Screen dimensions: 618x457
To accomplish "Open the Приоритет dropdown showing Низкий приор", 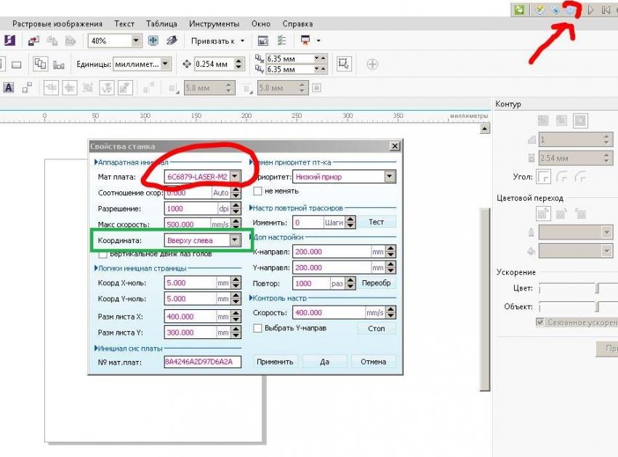I will 390,176.
